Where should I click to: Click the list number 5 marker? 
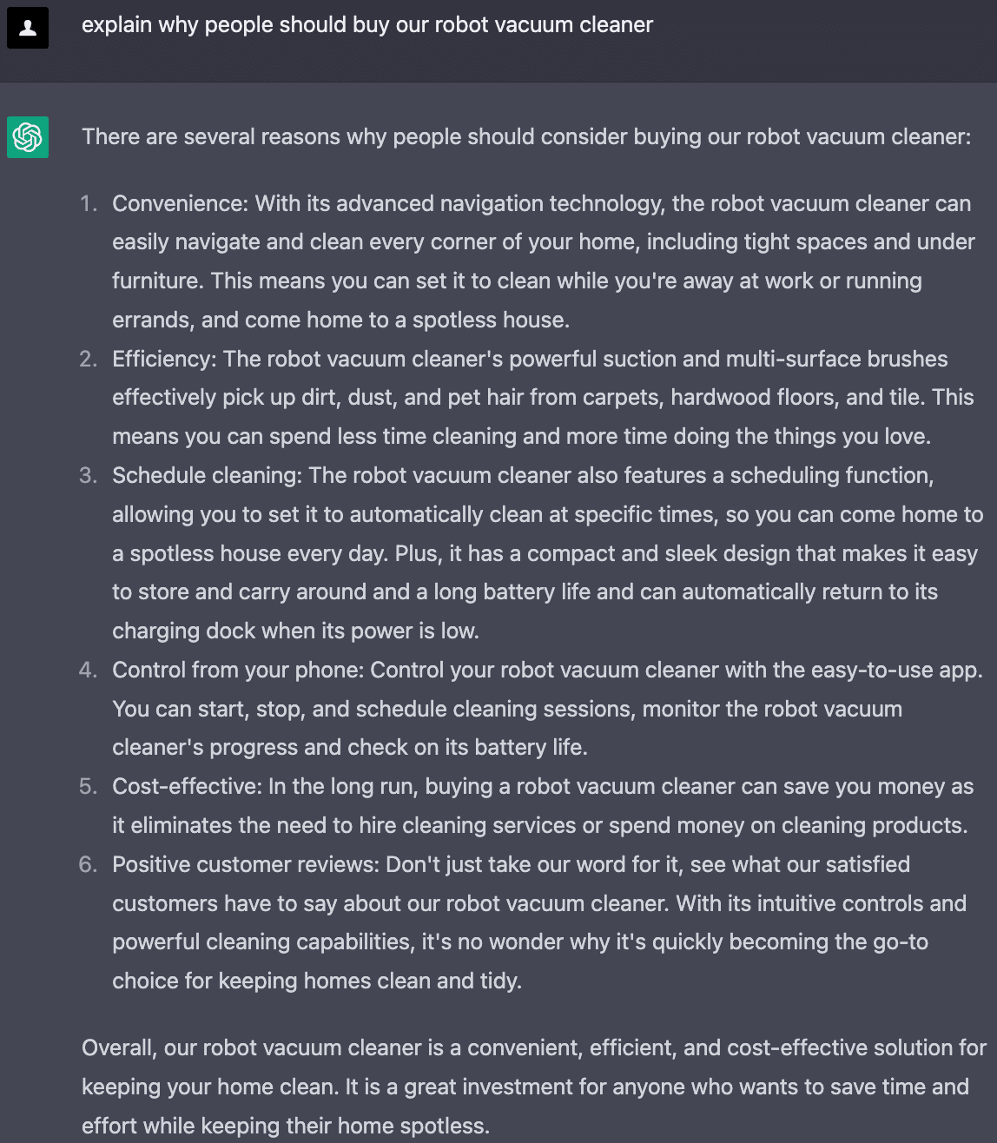tap(88, 787)
